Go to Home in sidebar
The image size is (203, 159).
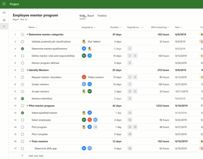[x=4, y=20]
